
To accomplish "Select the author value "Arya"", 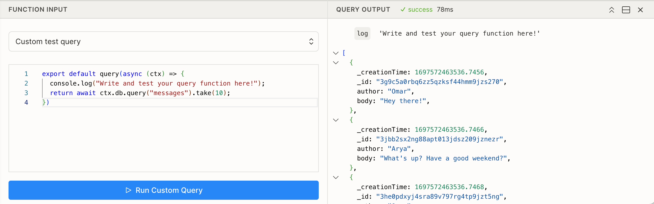I will tap(399, 149).
